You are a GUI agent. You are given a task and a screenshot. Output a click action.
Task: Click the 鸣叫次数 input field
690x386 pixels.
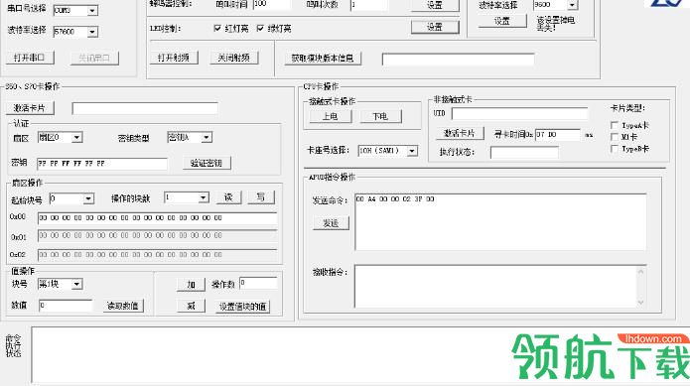[x=368, y=4]
